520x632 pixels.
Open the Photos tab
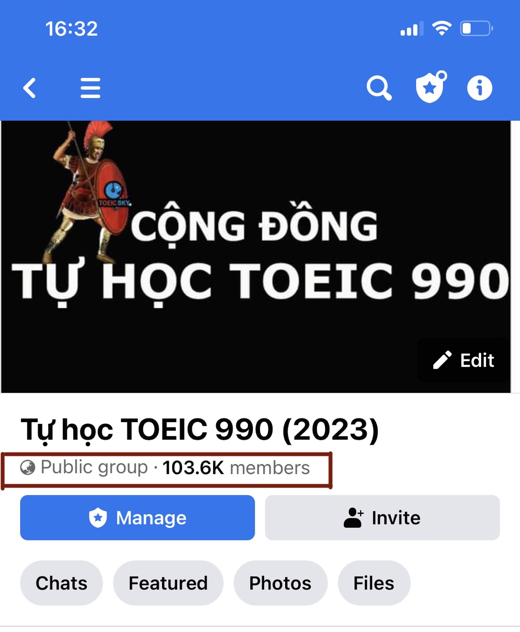point(281,583)
